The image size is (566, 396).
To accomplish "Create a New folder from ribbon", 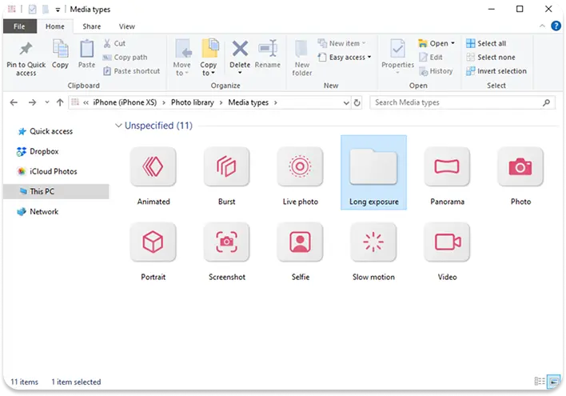I will tap(301, 58).
